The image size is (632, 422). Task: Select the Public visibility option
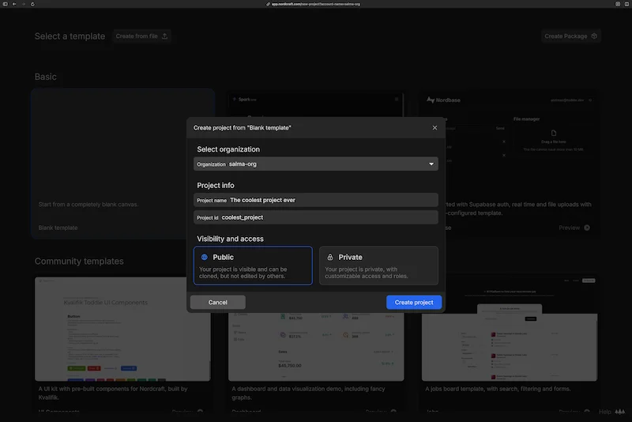click(x=253, y=266)
